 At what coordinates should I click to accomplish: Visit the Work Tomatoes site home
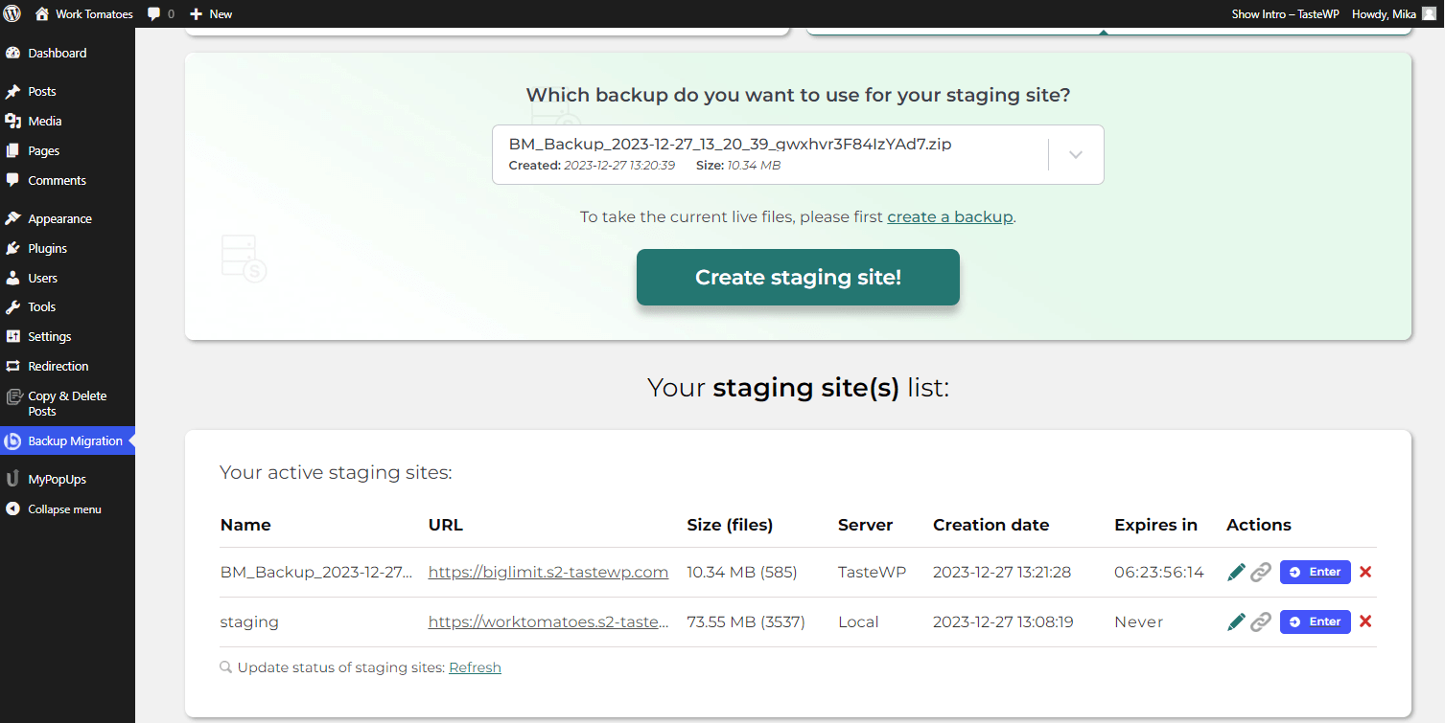pyautogui.click(x=84, y=13)
